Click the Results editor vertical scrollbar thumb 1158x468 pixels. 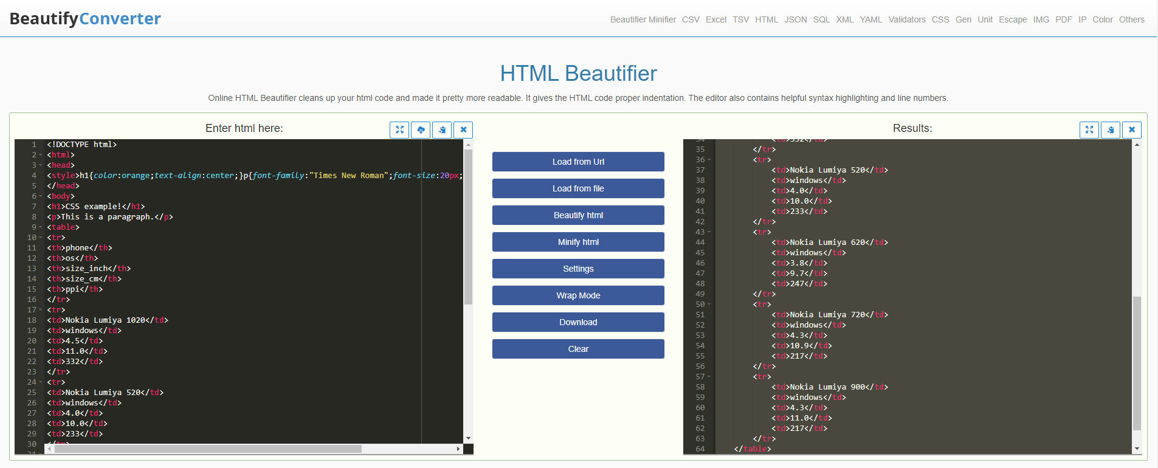point(1137,363)
